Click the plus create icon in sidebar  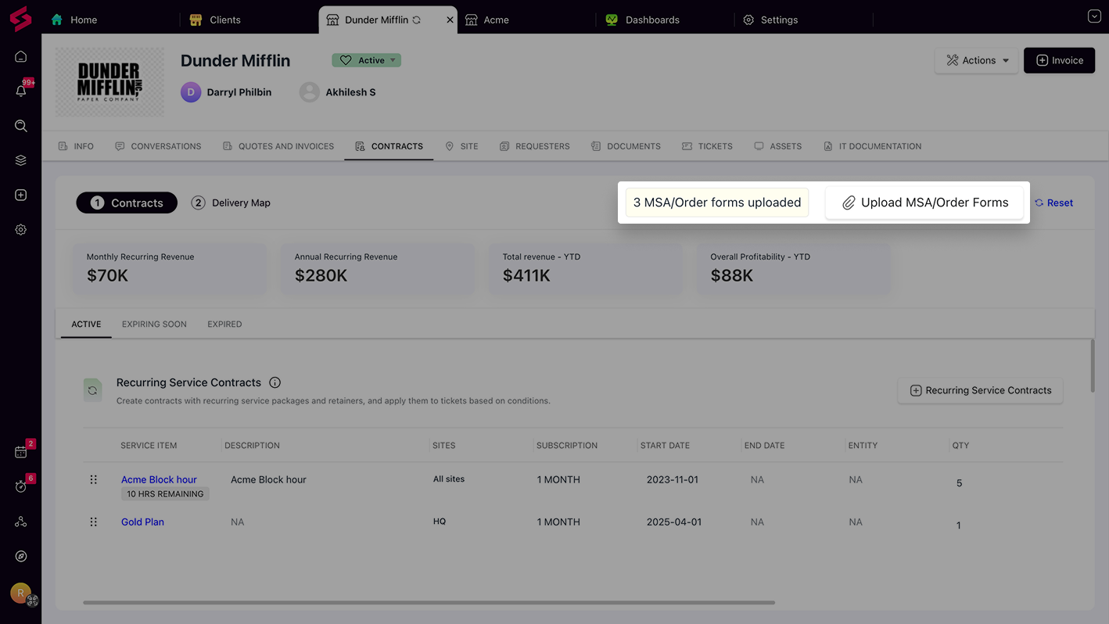coord(21,195)
